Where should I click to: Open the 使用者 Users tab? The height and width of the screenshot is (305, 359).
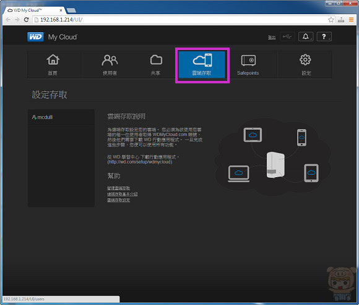point(110,65)
